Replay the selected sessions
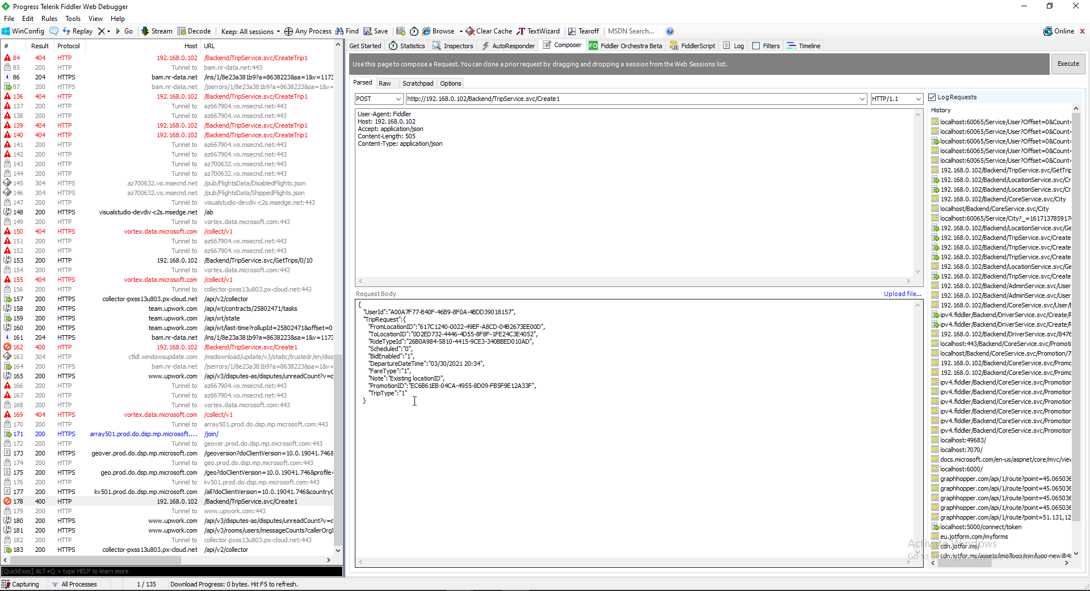The height and width of the screenshot is (591, 1090). pos(77,31)
